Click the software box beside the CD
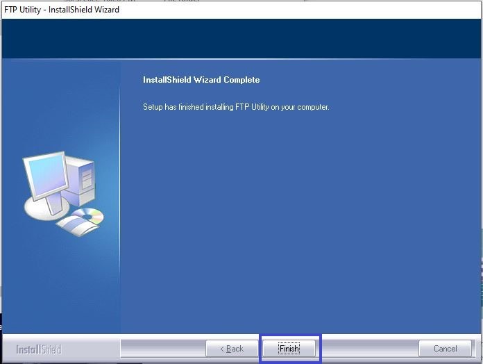The image size is (483, 364). [x=71, y=224]
